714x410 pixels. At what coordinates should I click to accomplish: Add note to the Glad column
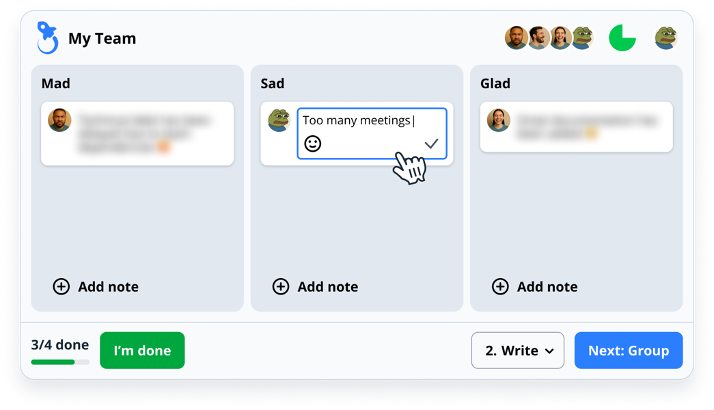click(534, 286)
